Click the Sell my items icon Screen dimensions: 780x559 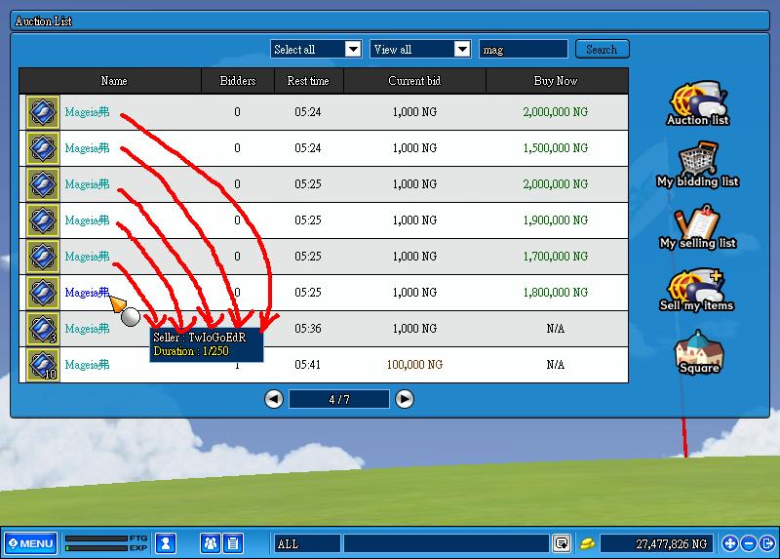697,289
